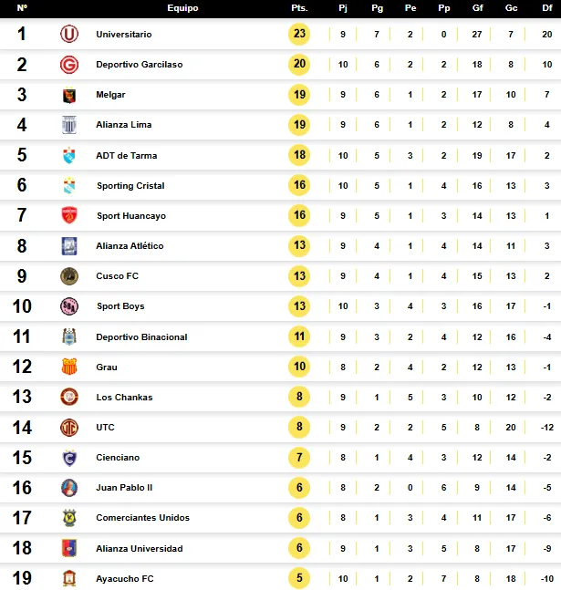Screen dimensions: 561x590
Task: Open the Sporting Cristal team name
Action: 130,185
